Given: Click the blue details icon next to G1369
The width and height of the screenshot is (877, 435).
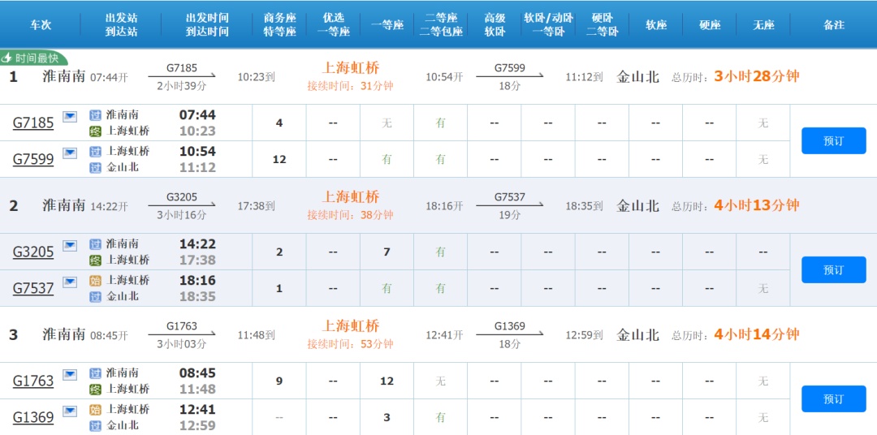Looking at the screenshot, I should (x=70, y=411).
